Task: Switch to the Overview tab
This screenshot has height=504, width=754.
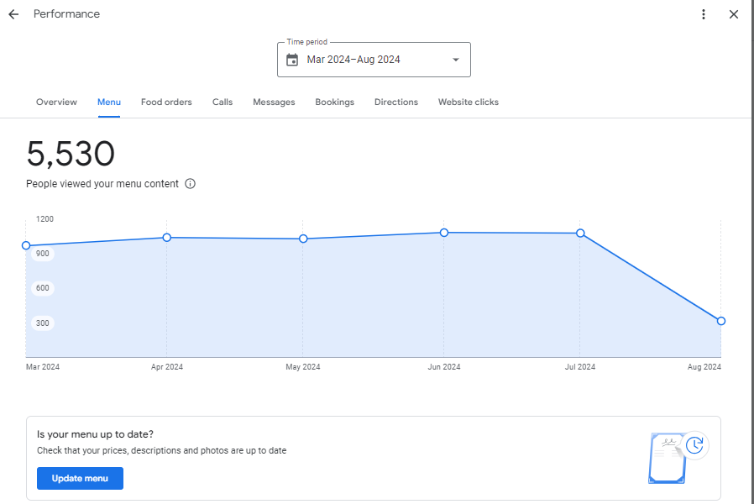Action: 56,102
